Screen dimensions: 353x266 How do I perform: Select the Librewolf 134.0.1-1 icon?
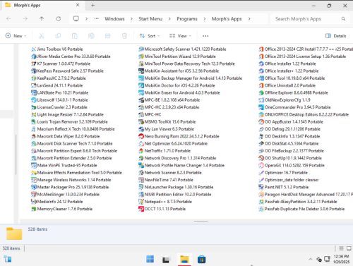click(34, 100)
